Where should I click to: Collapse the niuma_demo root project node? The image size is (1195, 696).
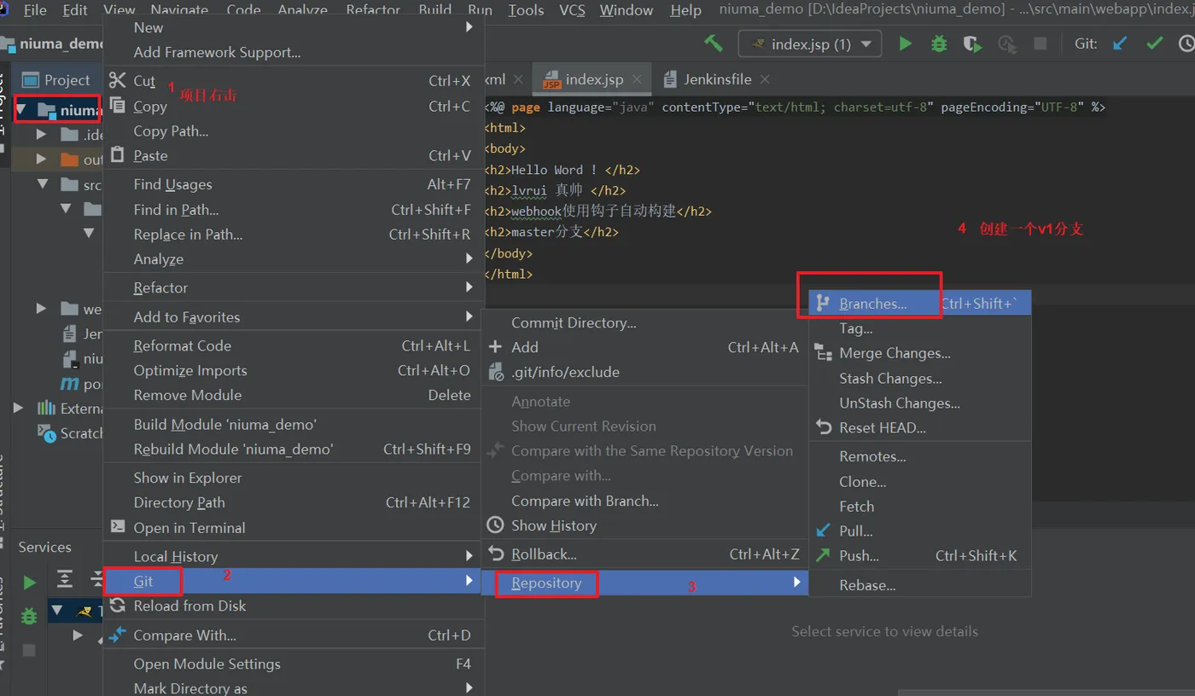point(20,109)
